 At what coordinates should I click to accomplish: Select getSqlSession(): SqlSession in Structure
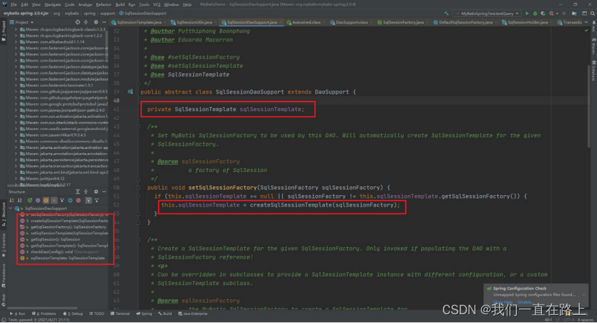click(55, 240)
